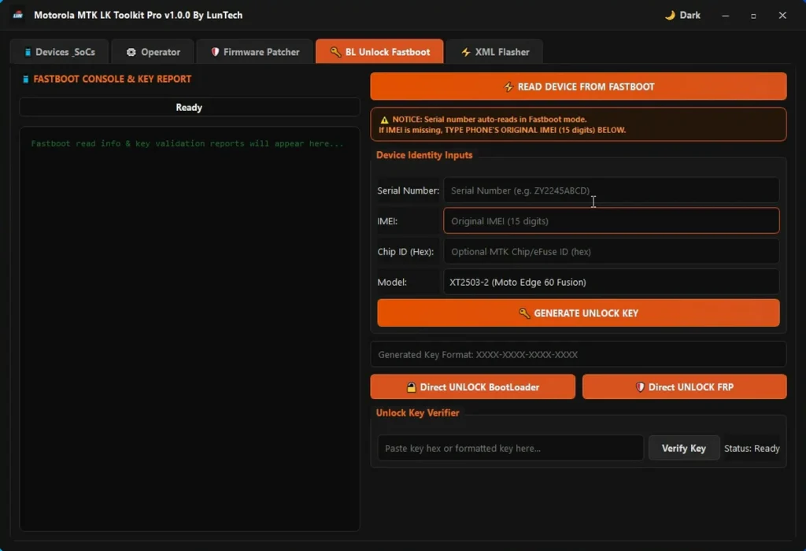Click the shield icon on Firmware Patcher tab
The image size is (806, 551).
click(216, 52)
